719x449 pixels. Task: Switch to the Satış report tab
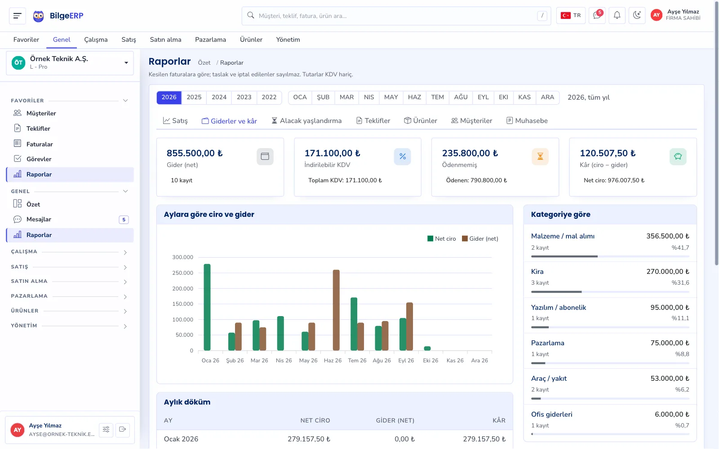click(175, 121)
